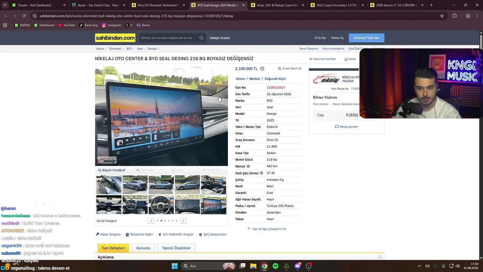Open Task View on the taskbar

pos(243,266)
